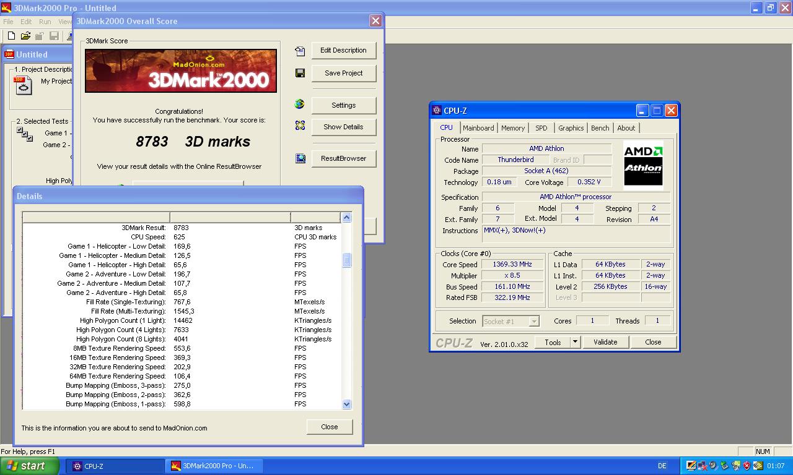The width and height of the screenshot is (793, 475).
Task: Click the 3DMark2000 banner image
Action: coord(181,71)
